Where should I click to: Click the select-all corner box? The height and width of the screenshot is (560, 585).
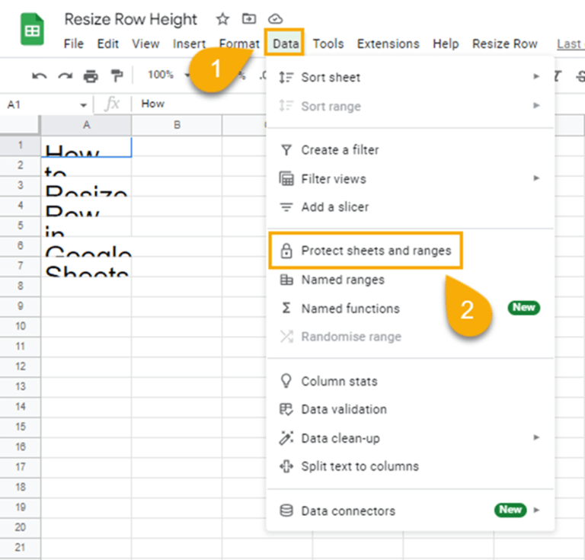point(20,125)
